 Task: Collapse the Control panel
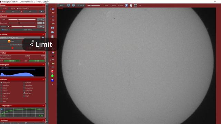pyautogui.click(x=43, y=16)
